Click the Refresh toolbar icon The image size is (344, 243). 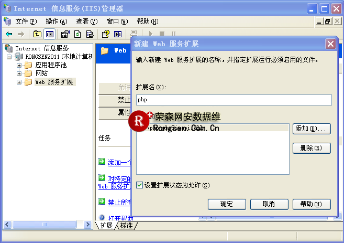pyautogui.click(x=77, y=34)
